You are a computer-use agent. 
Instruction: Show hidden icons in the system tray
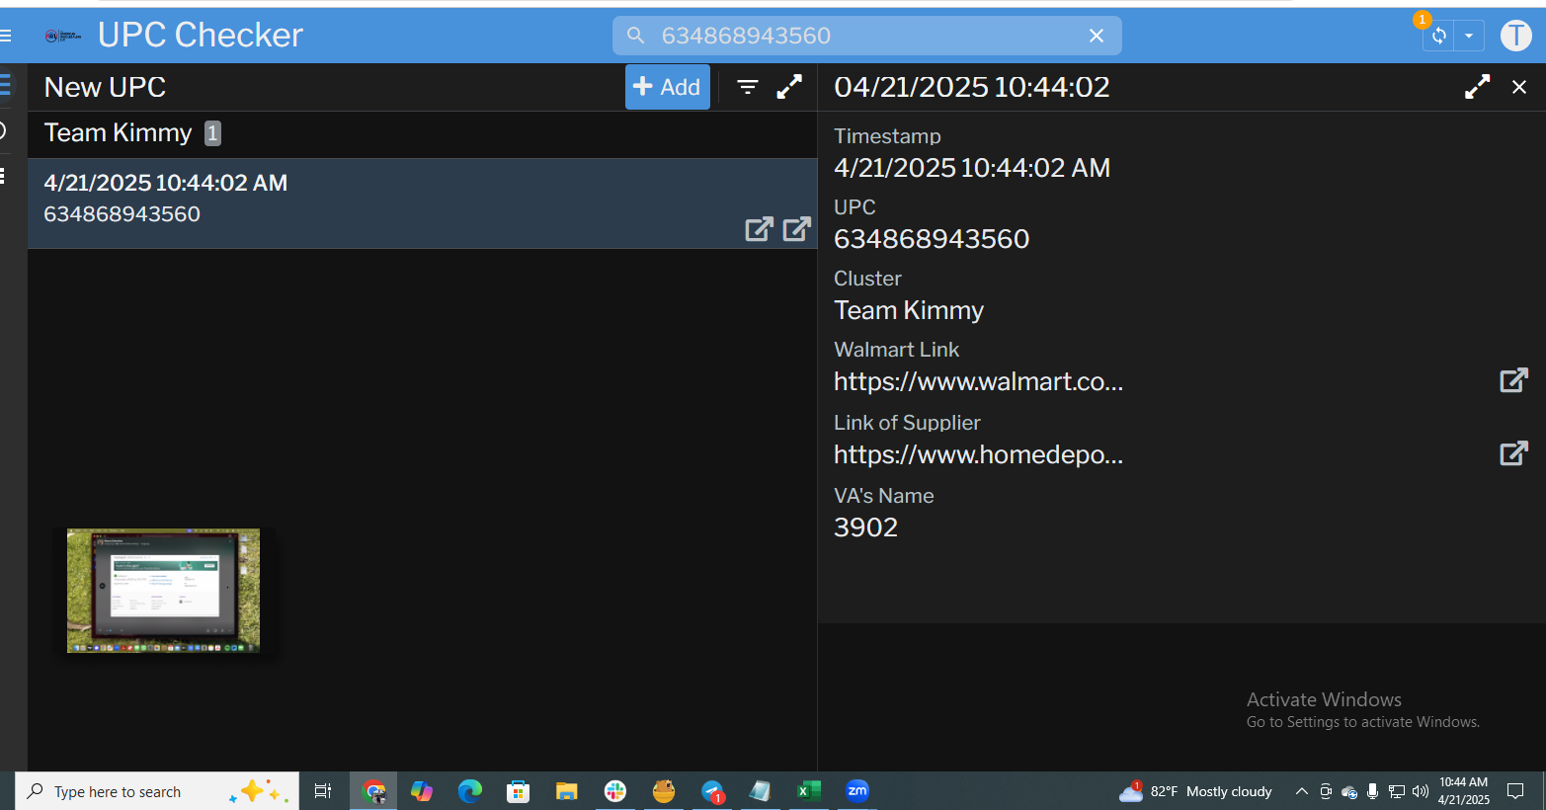1301,791
